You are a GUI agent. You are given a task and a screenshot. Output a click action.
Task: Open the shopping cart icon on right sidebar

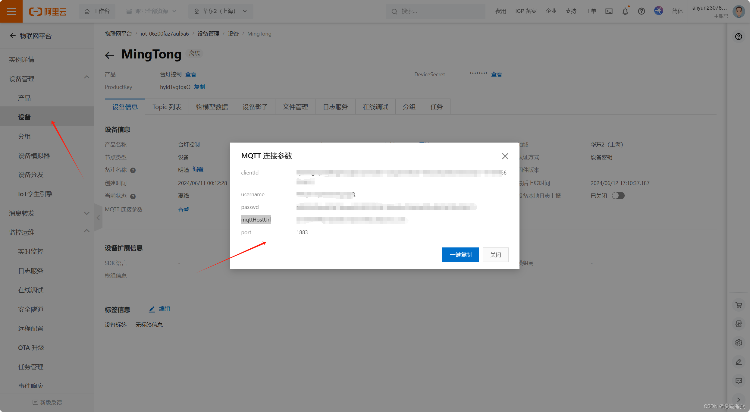(x=739, y=305)
